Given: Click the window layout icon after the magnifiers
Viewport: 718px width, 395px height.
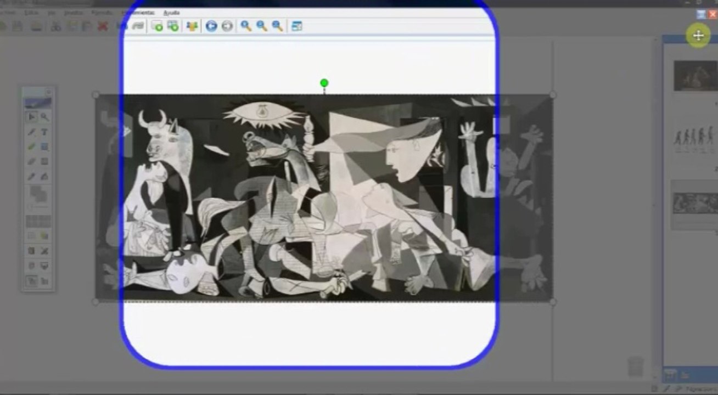Looking at the screenshot, I should coord(296,26).
